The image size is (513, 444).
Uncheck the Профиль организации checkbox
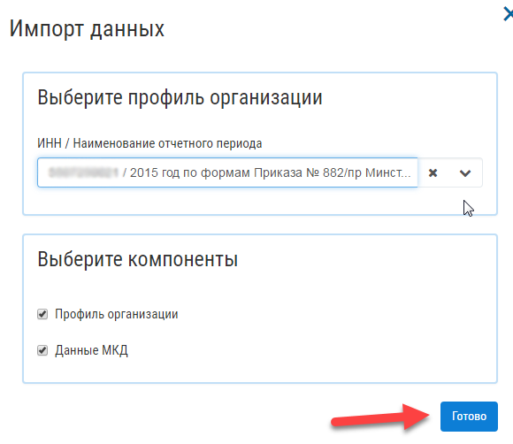[x=42, y=314]
